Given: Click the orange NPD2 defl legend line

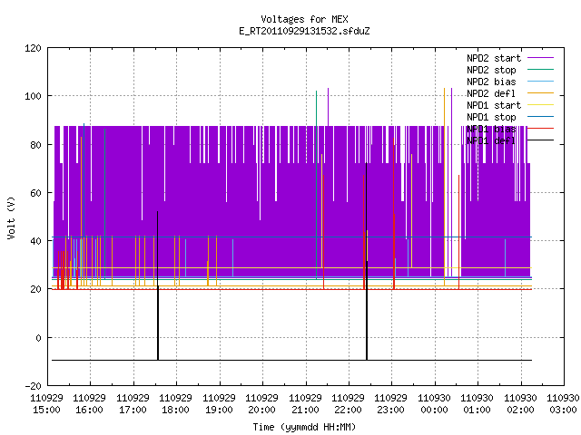Looking at the screenshot, I should [x=540, y=92].
